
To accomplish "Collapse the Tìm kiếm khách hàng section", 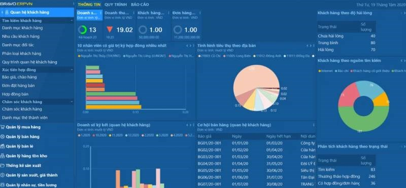I will 72,21.
